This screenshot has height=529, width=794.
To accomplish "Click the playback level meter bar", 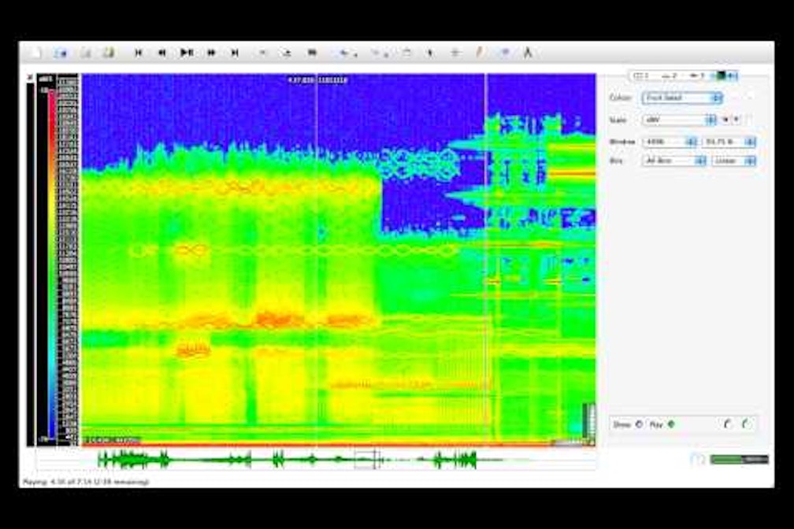I will 739,460.
